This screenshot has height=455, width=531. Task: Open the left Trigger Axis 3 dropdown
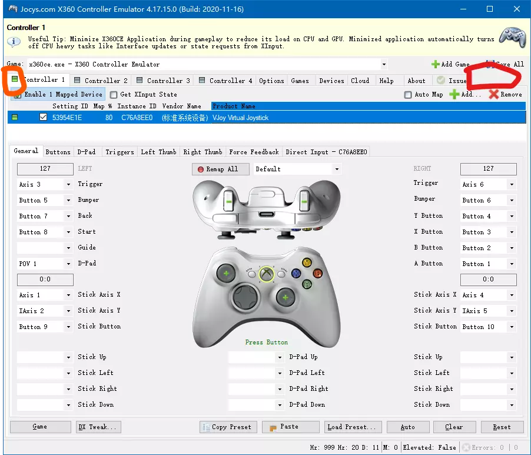pos(68,184)
